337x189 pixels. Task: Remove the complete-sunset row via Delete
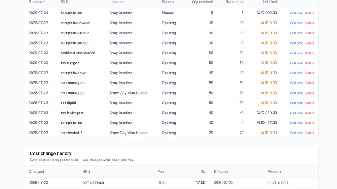pyautogui.click(x=310, y=43)
